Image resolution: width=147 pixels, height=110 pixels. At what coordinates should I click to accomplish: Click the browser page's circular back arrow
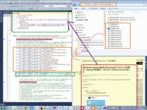point(84,61)
